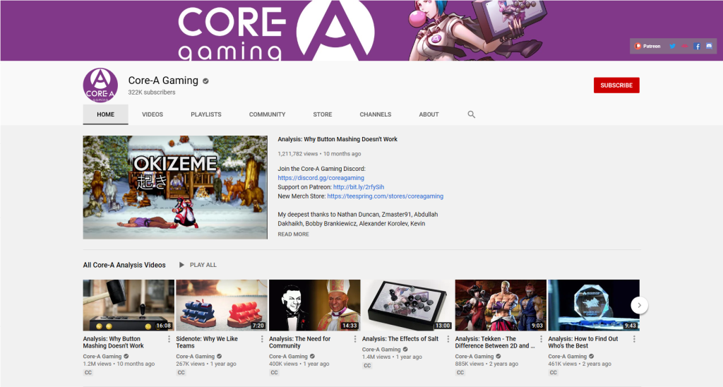The height and width of the screenshot is (387, 723).
Task: Open All Core-A Analysis Videos playlist title
Action: click(x=124, y=266)
